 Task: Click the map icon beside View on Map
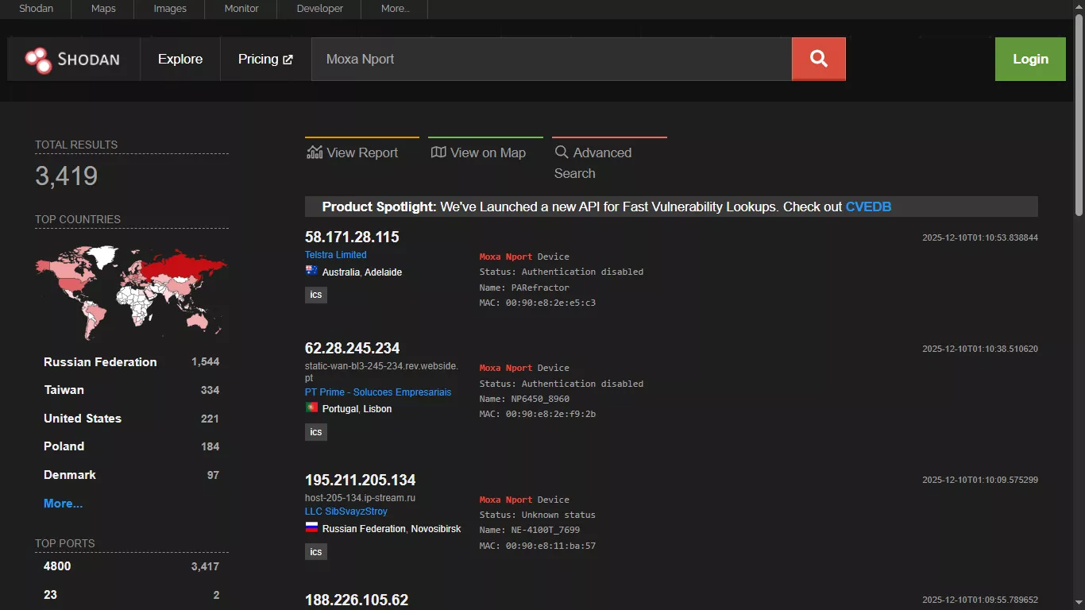pyautogui.click(x=438, y=151)
